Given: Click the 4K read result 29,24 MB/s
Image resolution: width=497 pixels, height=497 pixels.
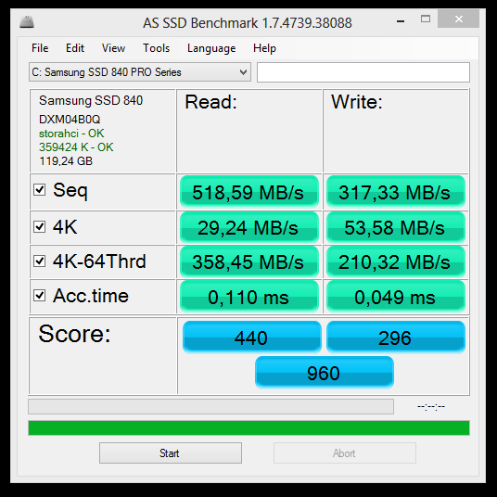Looking at the screenshot, I should (249, 227).
